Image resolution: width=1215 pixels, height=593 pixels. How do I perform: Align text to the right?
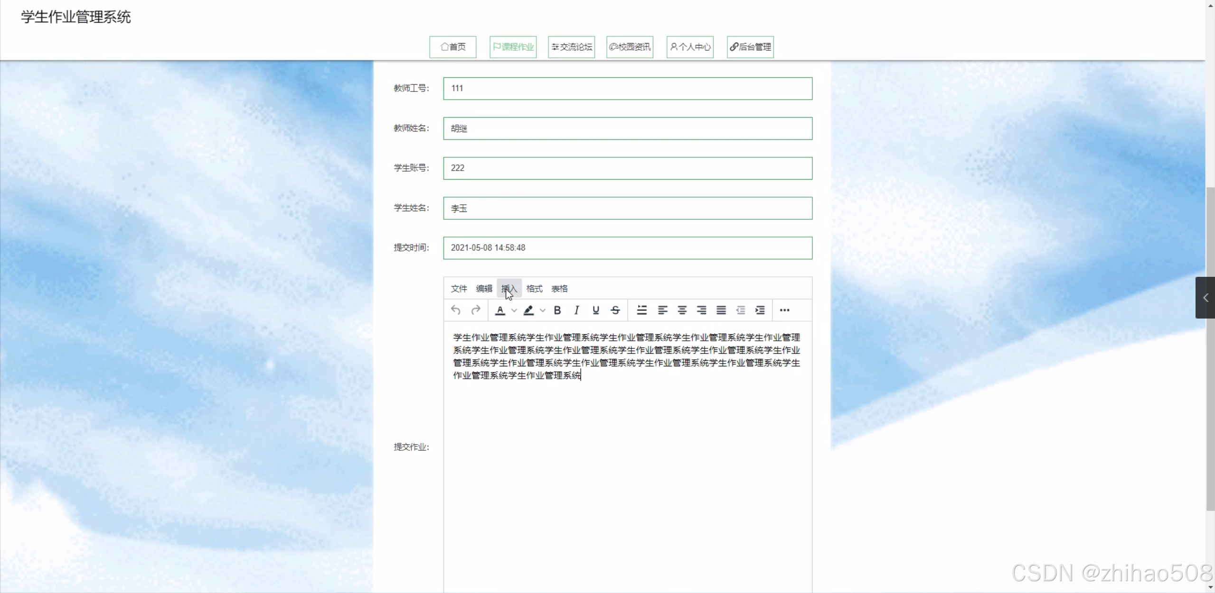[701, 310]
